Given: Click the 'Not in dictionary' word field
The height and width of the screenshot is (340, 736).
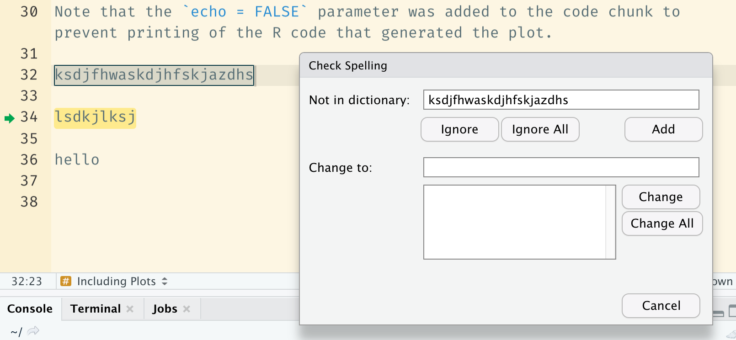Looking at the screenshot, I should point(561,100).
